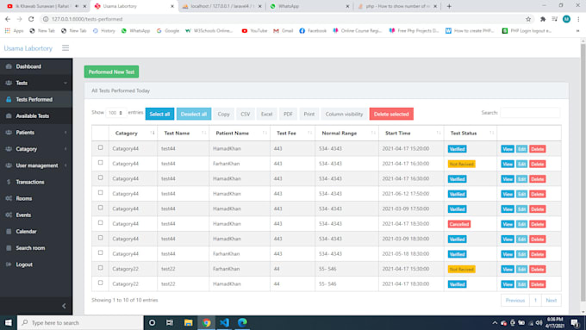Click the page vertical scrollbar
The width and height of the screenshot is (586, 330).
click(583, 172)
